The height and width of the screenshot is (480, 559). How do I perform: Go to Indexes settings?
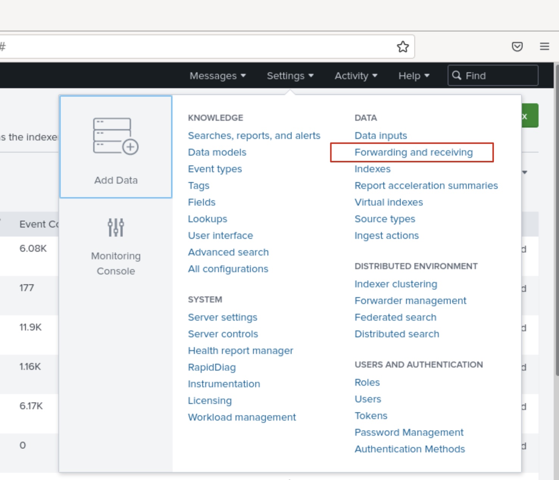tap(372, 169)
